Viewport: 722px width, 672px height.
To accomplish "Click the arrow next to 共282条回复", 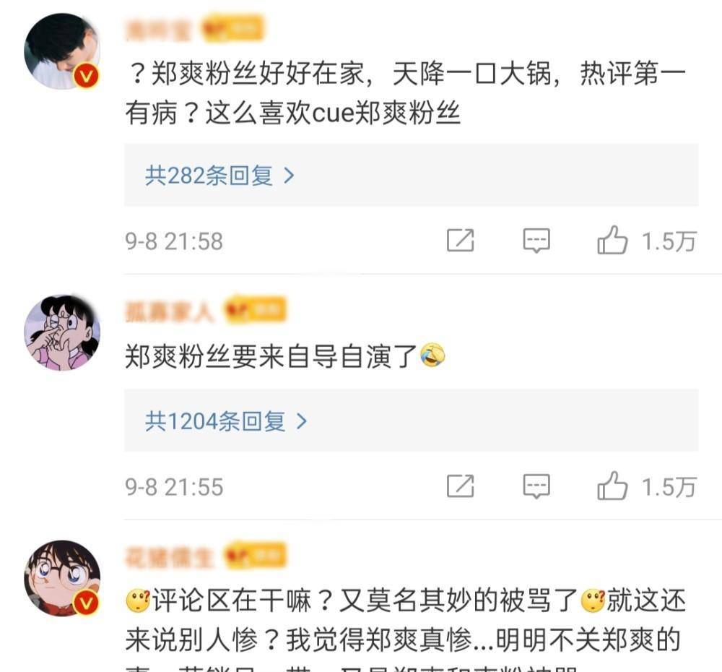I will [x=290, y=176].
